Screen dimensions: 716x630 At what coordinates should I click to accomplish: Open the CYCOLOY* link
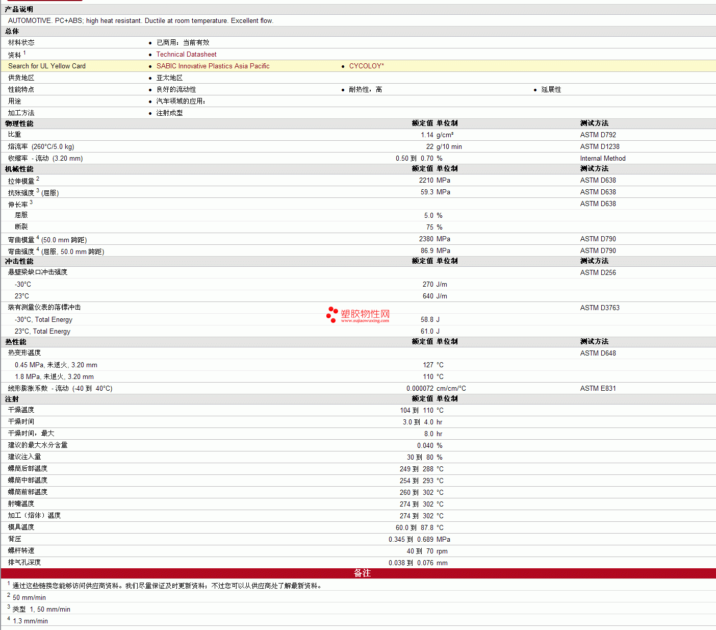point(366,66)
